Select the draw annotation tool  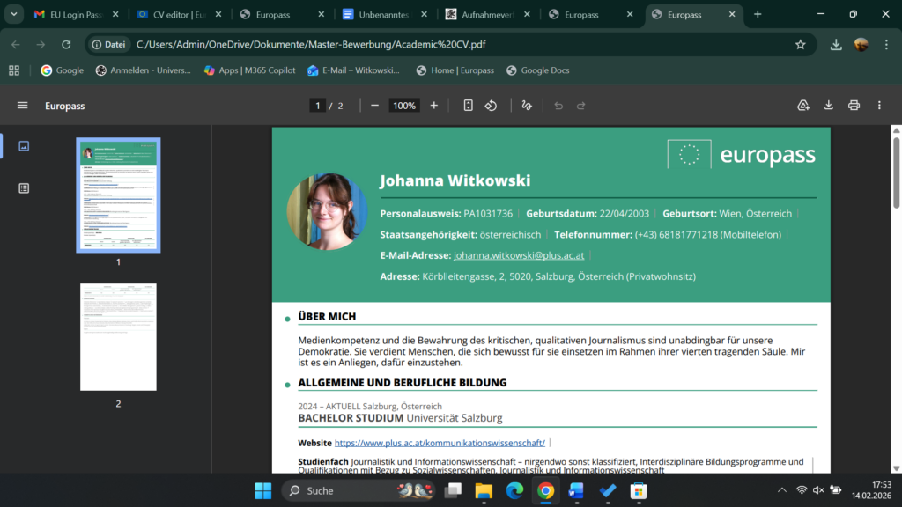(527, 106)
